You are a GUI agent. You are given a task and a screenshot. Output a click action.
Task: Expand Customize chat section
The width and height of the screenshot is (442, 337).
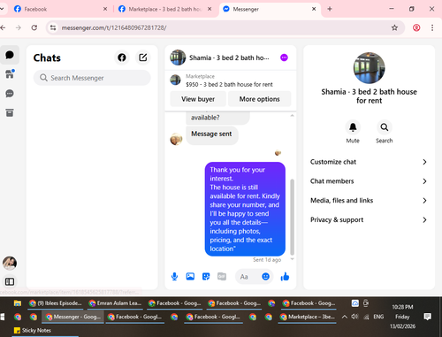point(369,162)
